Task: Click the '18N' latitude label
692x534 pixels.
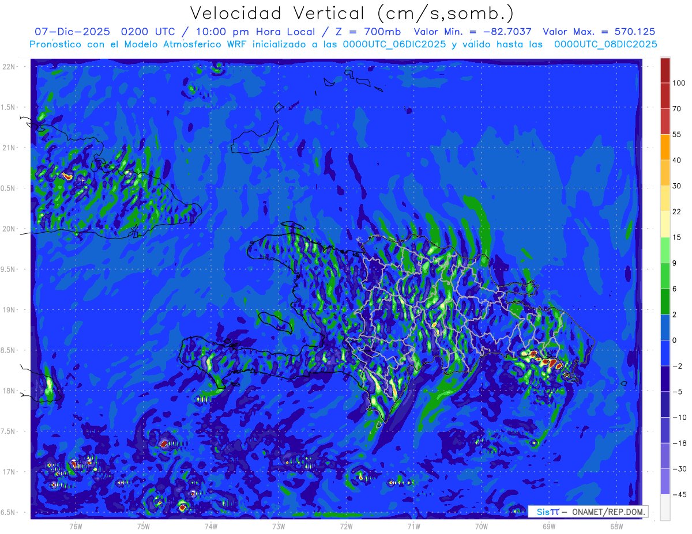Action: 9,391
